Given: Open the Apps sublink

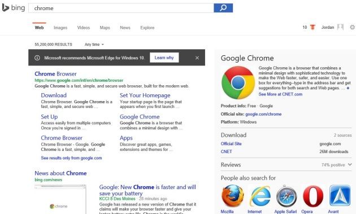Looking at the screenshot, I should pos(126,138).
